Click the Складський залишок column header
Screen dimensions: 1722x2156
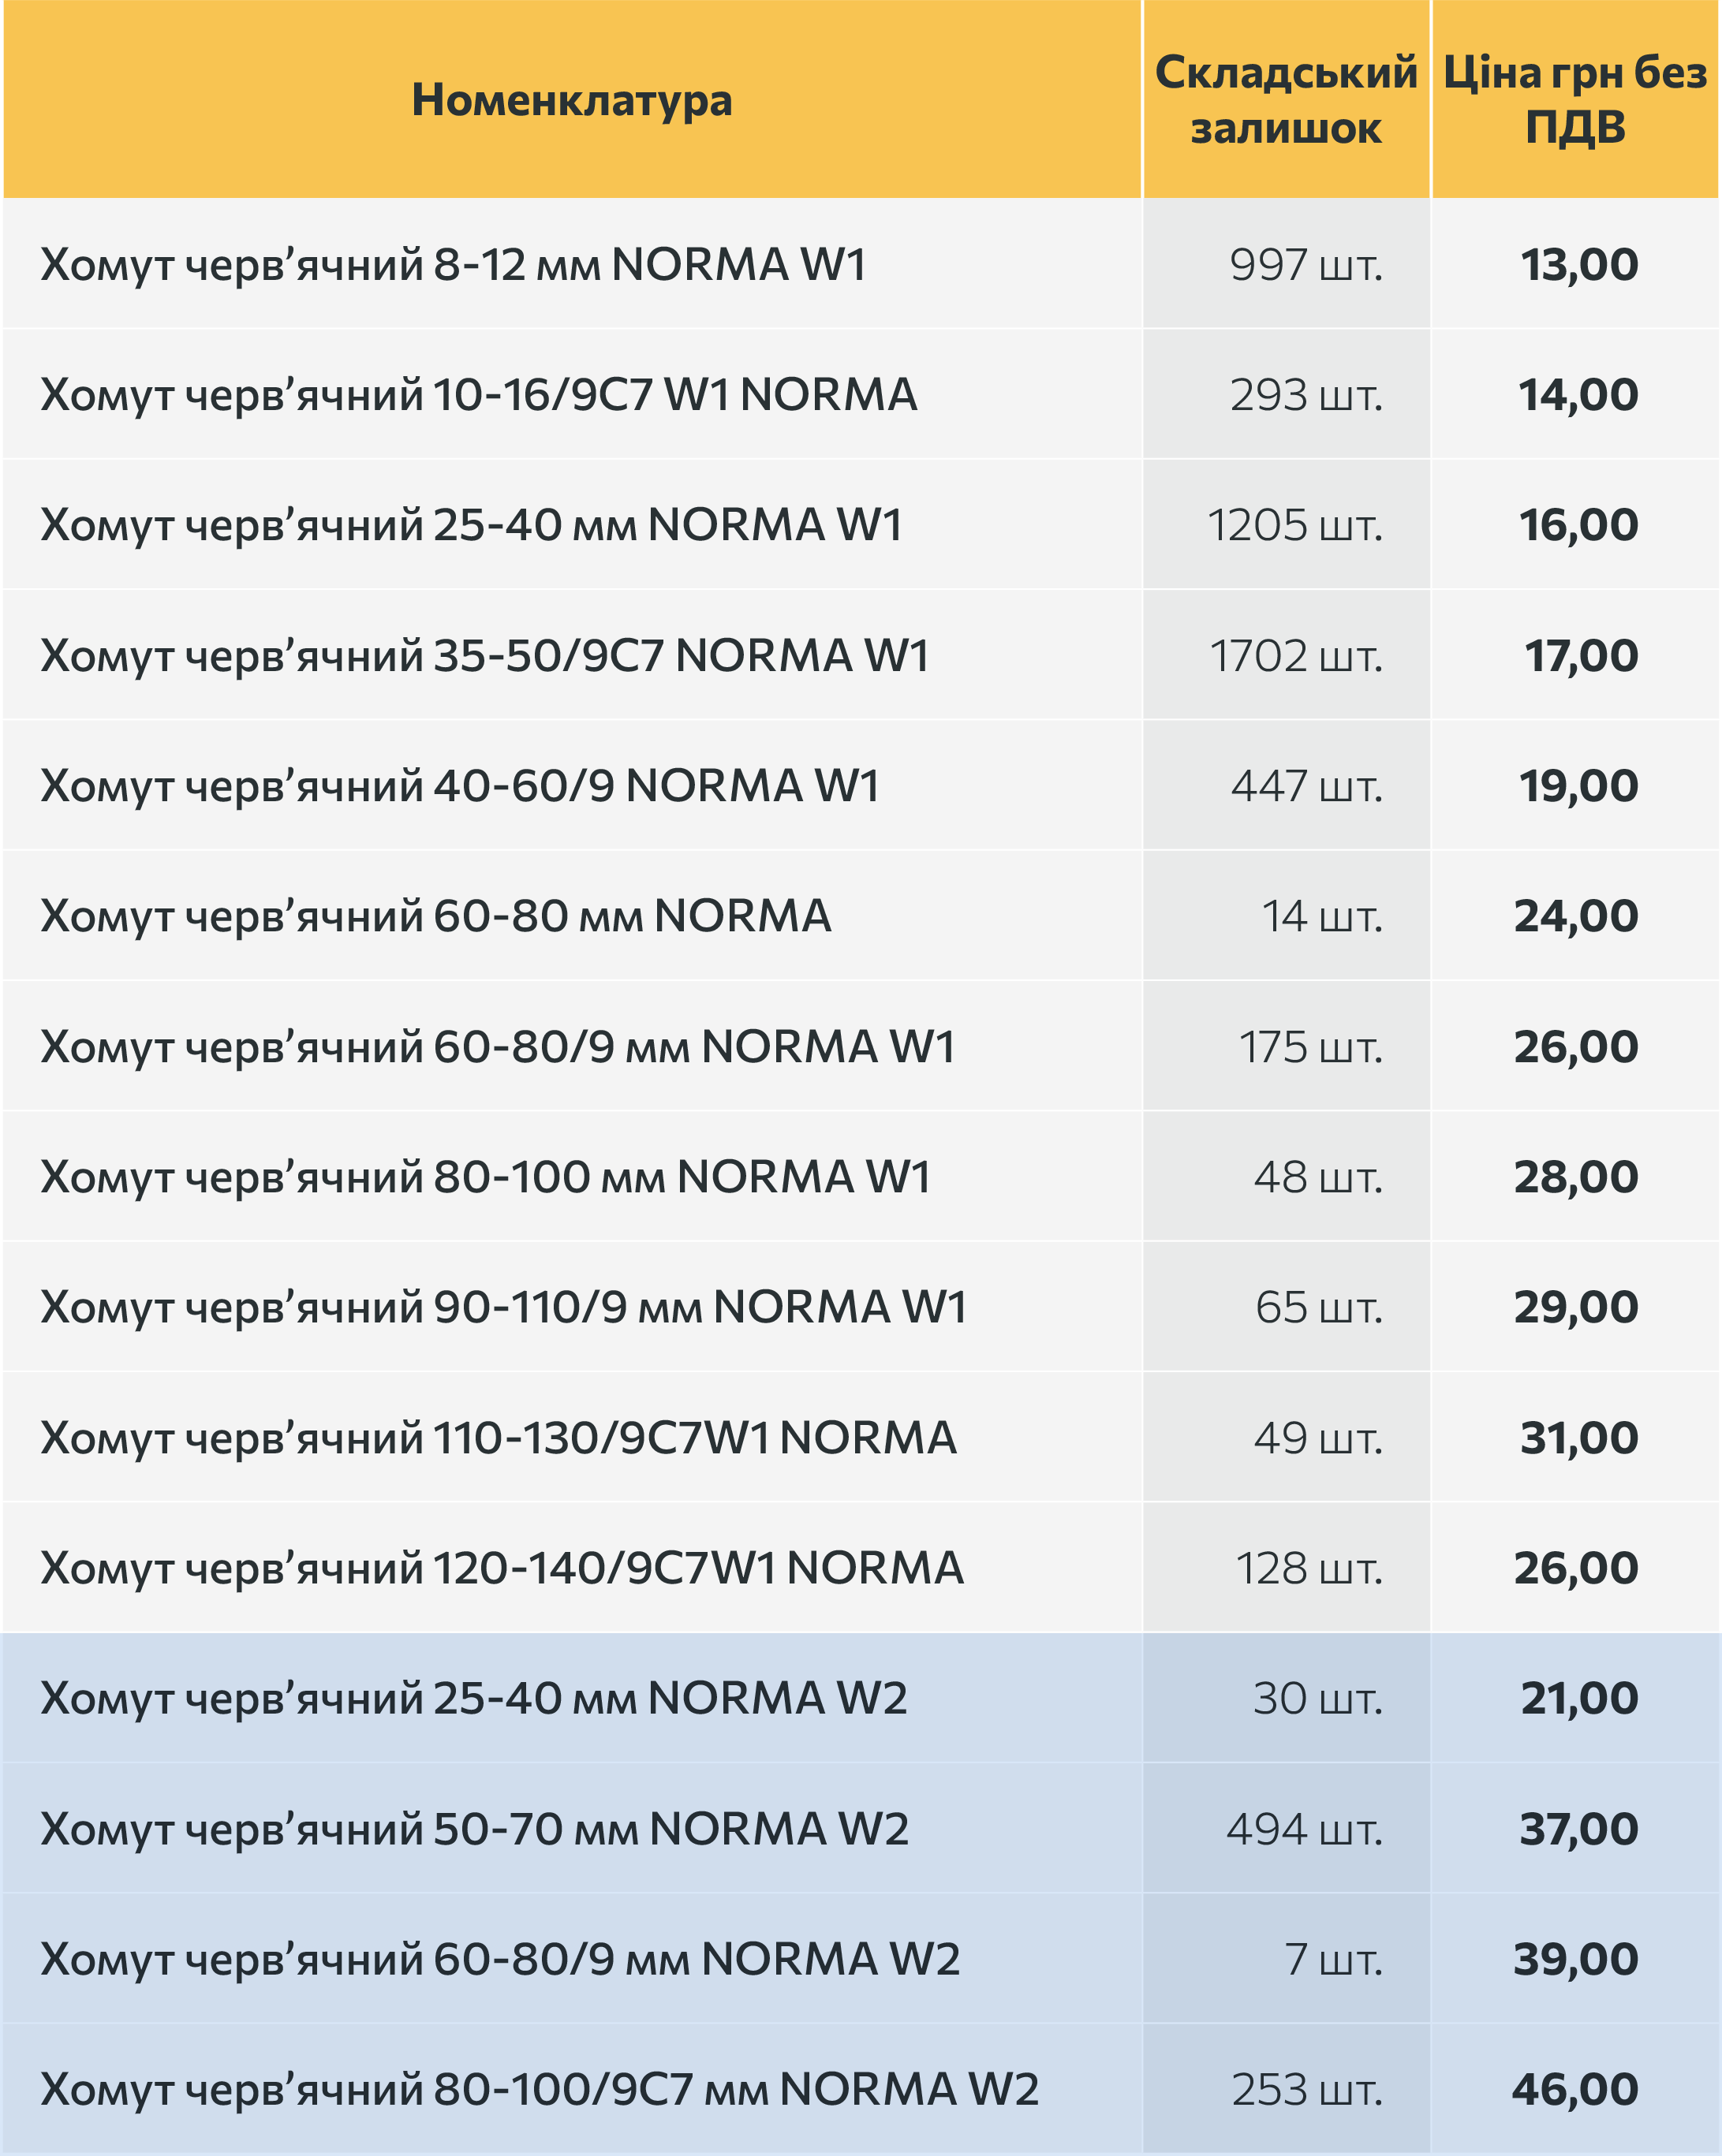1286,99
